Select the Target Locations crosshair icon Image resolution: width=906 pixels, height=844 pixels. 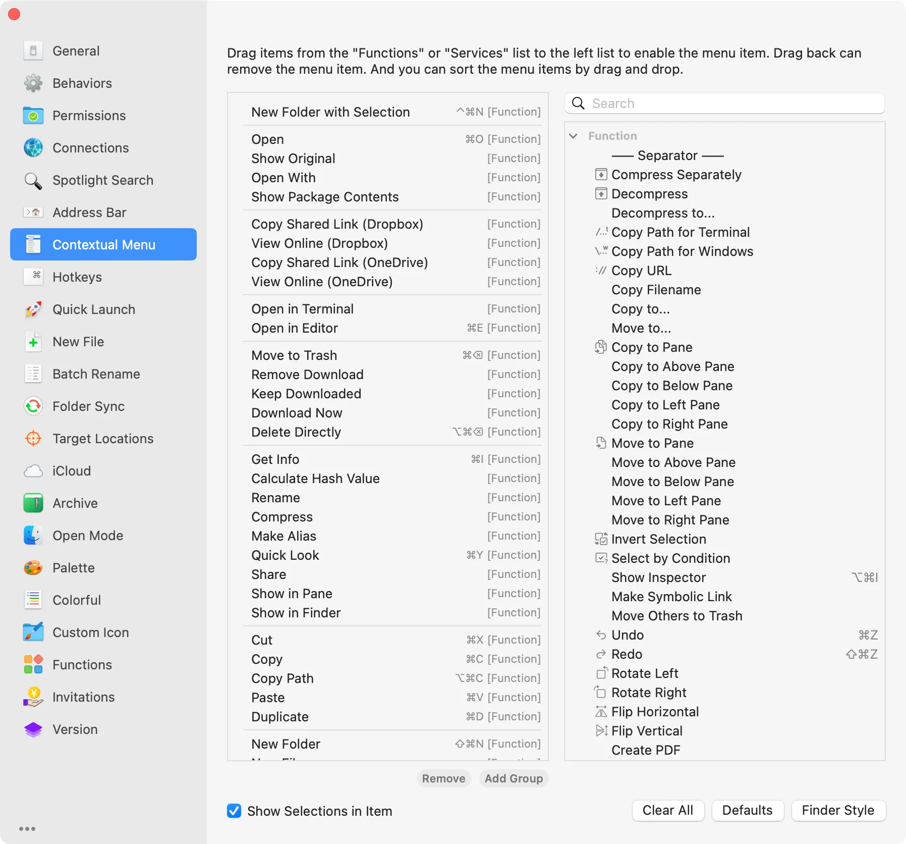[x=33, y=438]
